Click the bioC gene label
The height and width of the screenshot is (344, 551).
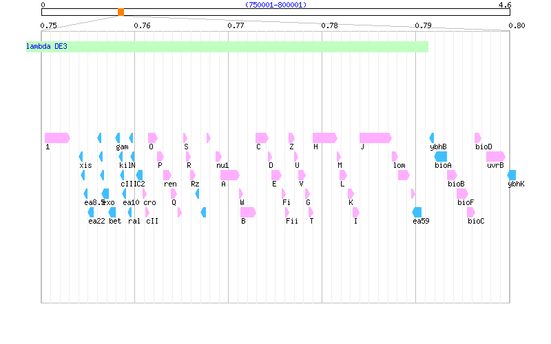coord(476,221)
